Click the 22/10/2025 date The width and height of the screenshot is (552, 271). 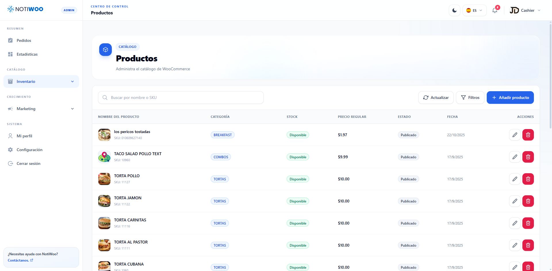point(456,135)
